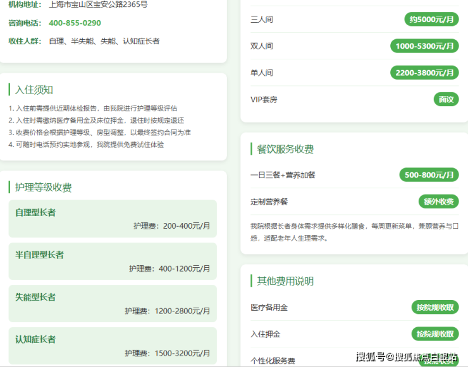This screenshot has height=367, width=468.
Task: Select notice item 4 about 免费试住体验
Action: click(86, 145)
